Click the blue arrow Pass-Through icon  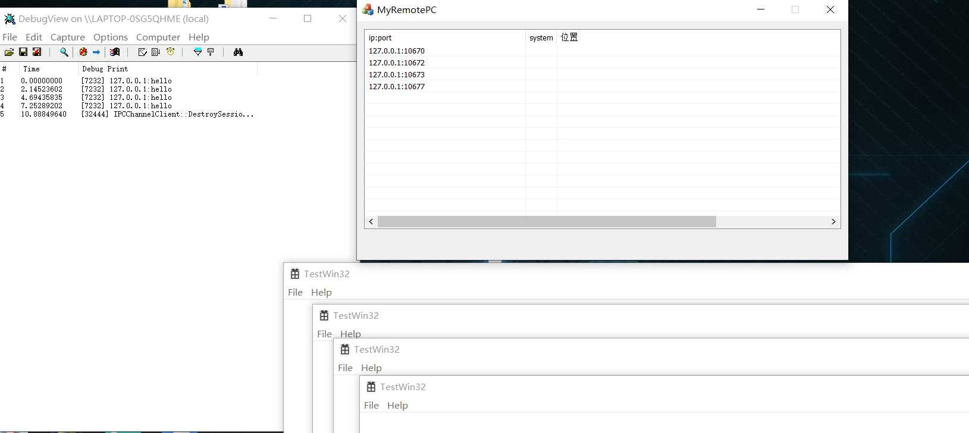[96, 52]
